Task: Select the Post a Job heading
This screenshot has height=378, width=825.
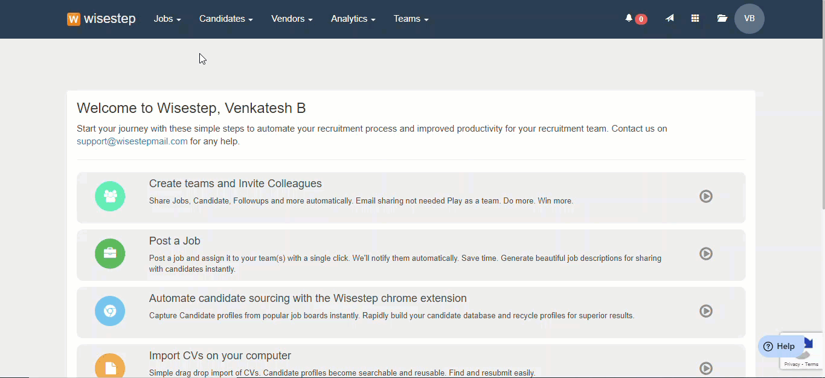Action: click(175, 241)
